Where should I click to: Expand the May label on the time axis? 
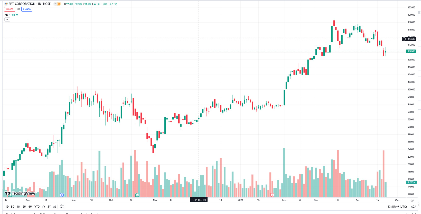click(x=397, y=200)
